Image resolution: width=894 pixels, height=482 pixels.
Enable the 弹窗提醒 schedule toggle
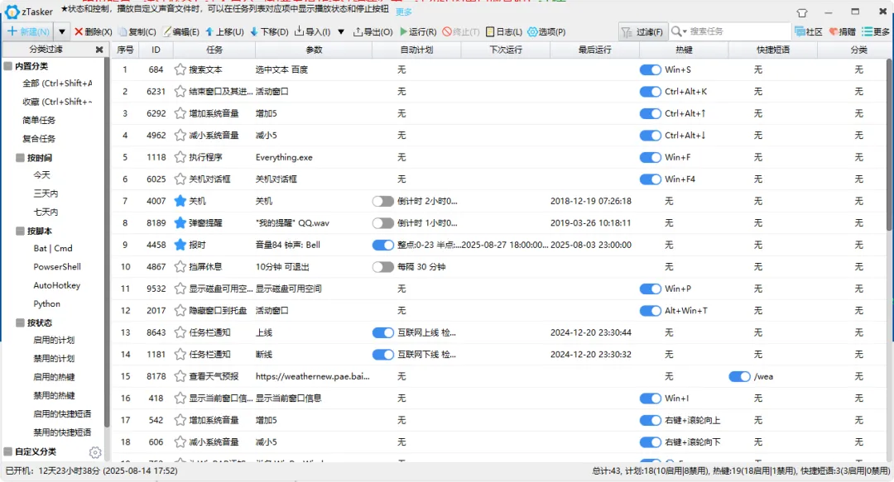(x=382, y=222)
